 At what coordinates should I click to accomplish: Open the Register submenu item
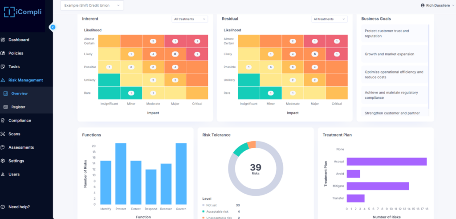(18, 107)
